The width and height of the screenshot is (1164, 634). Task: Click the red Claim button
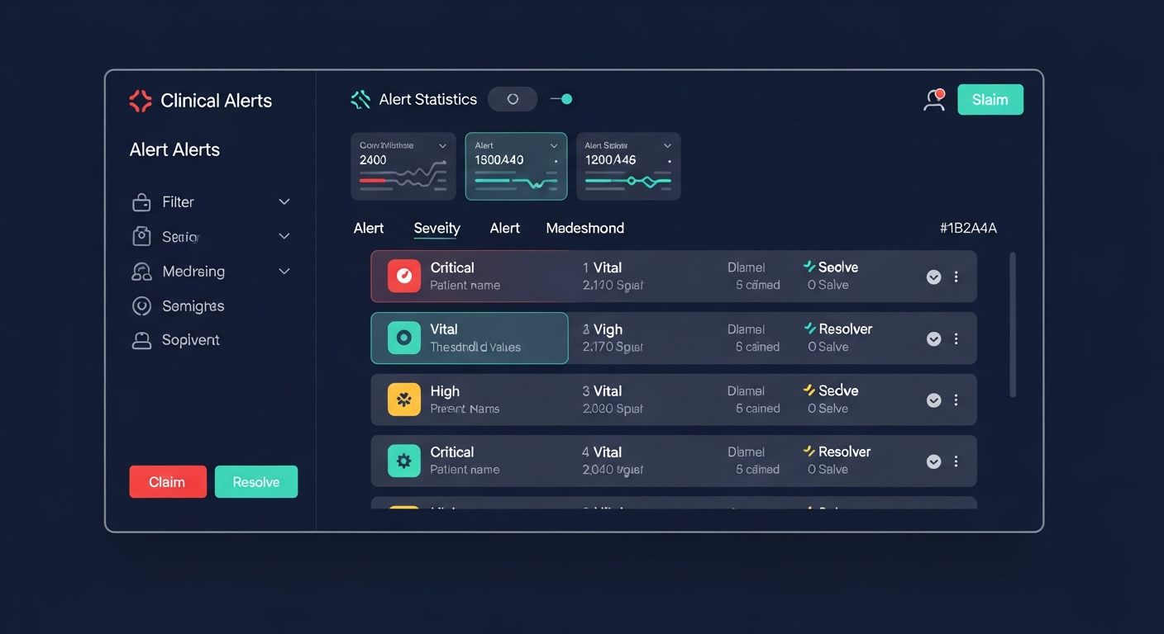[168, 482]
